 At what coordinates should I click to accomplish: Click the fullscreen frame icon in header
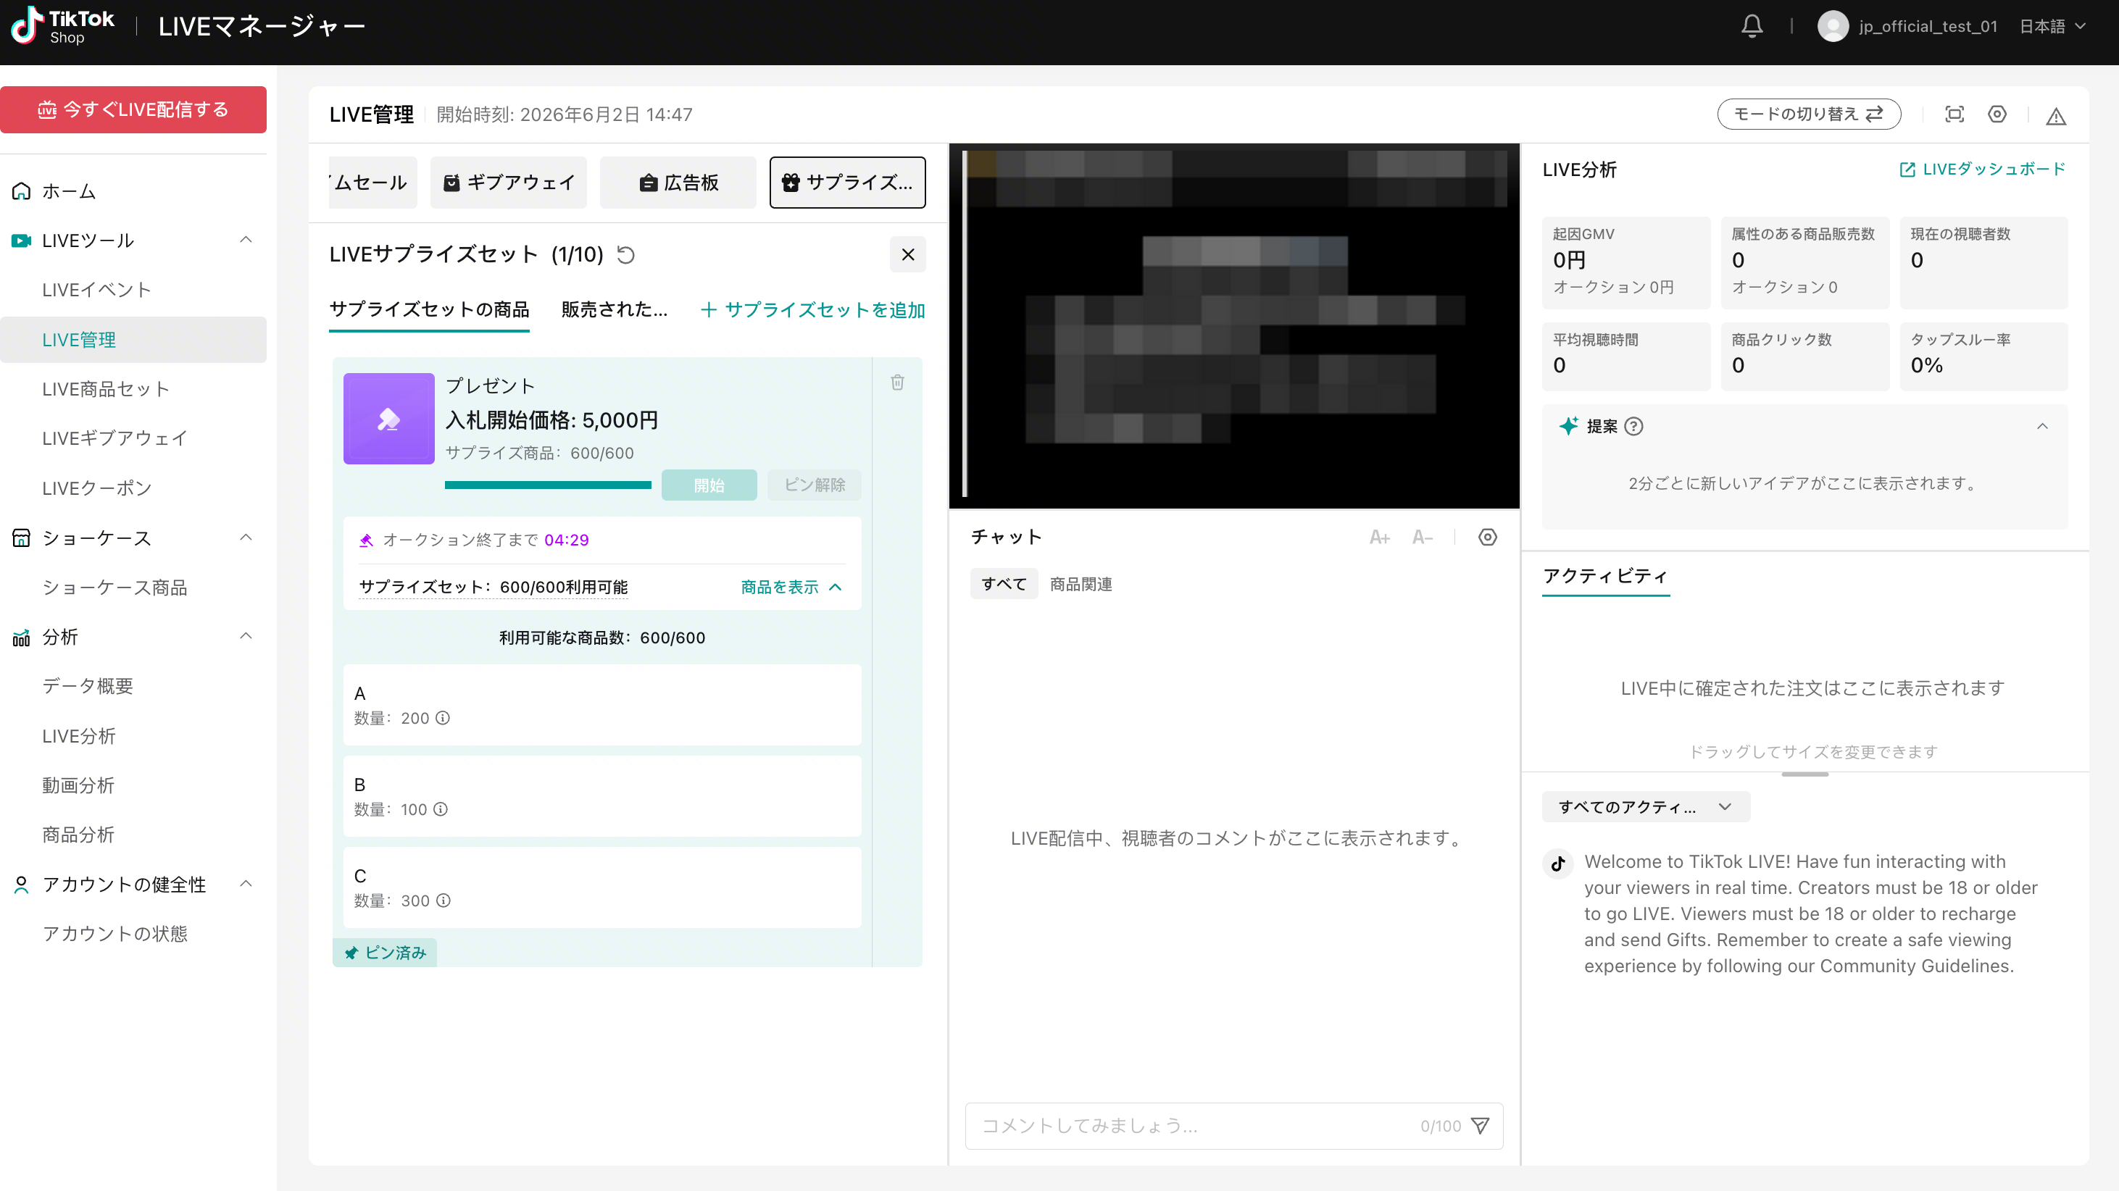click(1954, 114)
